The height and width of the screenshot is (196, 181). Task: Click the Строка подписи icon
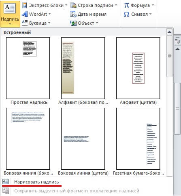[x=73, y=5]
